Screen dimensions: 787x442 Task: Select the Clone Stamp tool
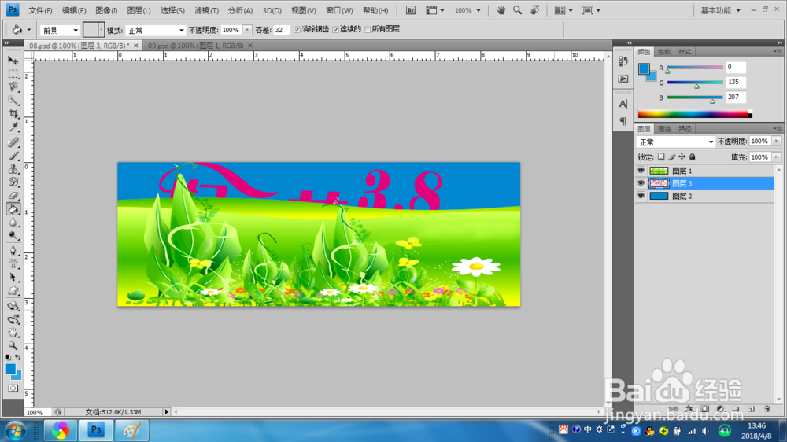pos(13,169)
